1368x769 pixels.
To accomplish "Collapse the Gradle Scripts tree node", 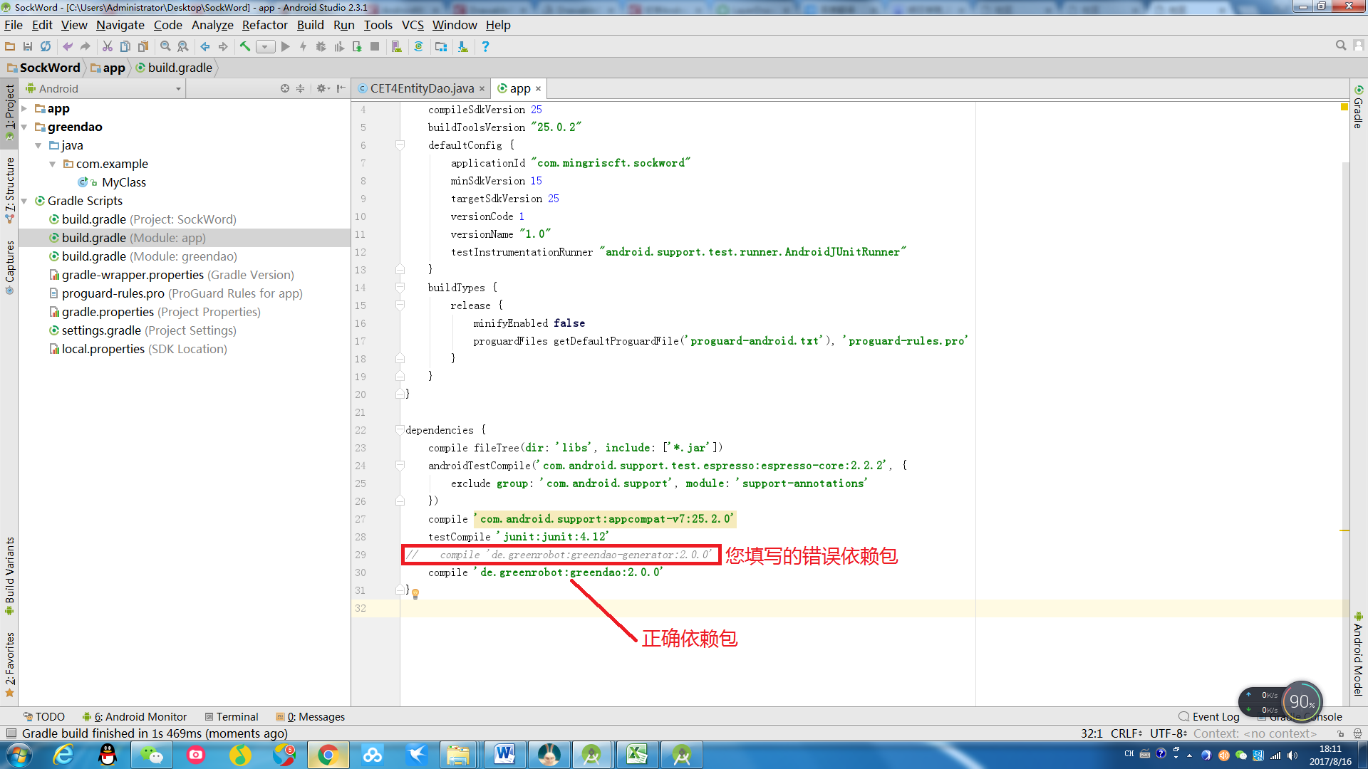I will [24, 201].
